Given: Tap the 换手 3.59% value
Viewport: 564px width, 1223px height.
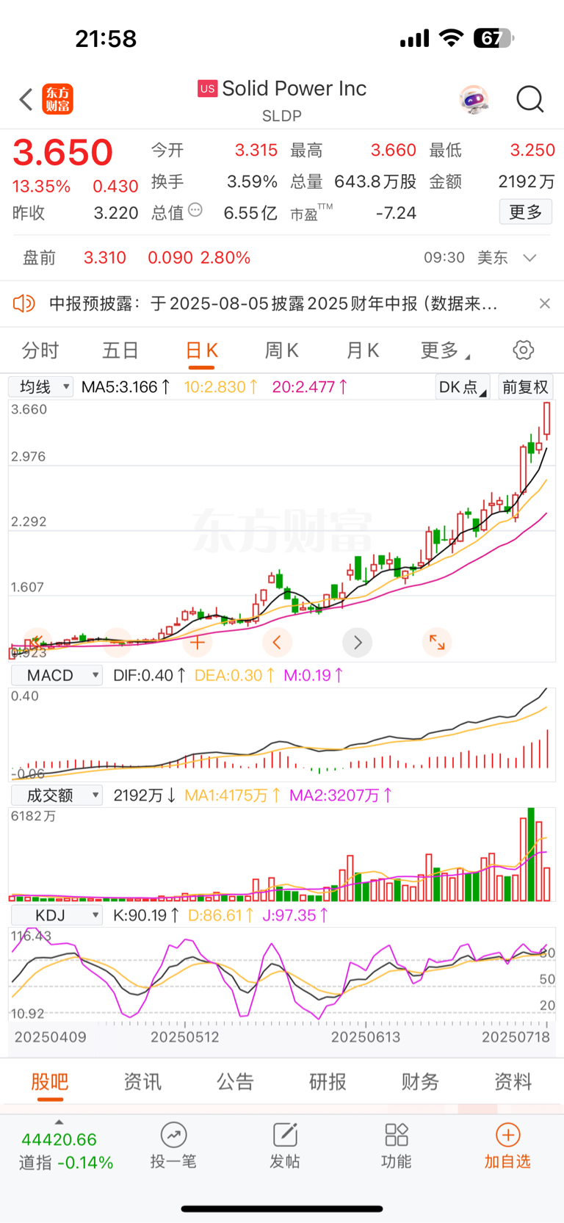Looking at the screenshot, I should click(x=252, y=181).
